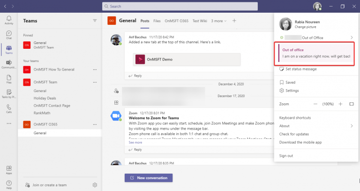This screenshot has width=360, height=191.
Task: Open the Help icon in sidebar
Action: click(9, 184)
